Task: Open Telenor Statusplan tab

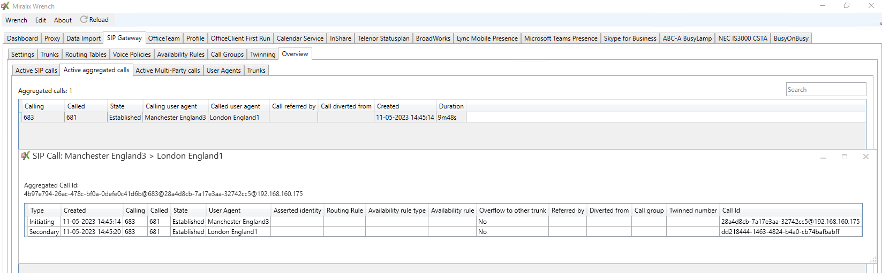Action: pos(383,38)
